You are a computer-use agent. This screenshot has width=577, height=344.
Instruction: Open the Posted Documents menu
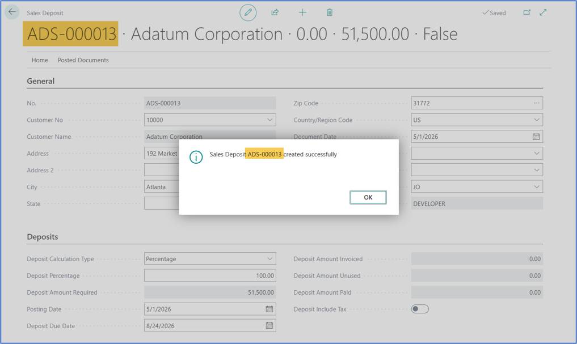pos(83,60)
